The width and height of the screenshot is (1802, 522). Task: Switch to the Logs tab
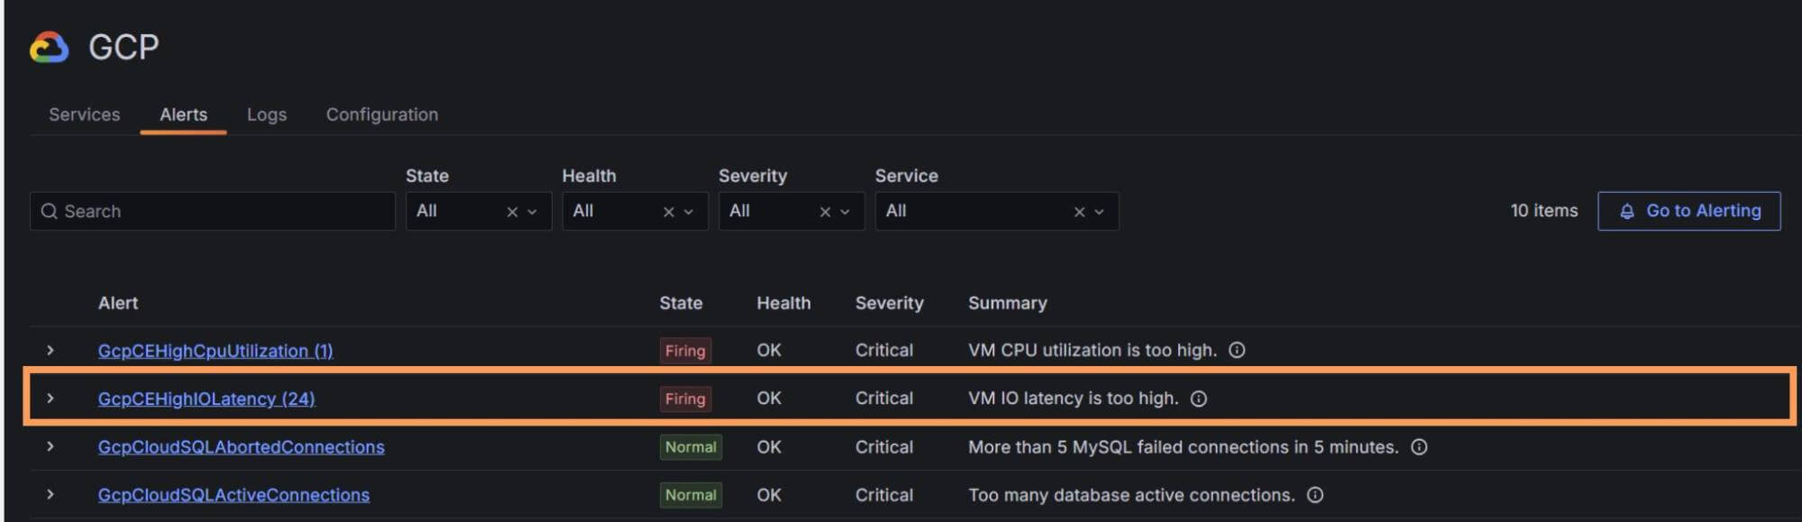tap(267, 114)
